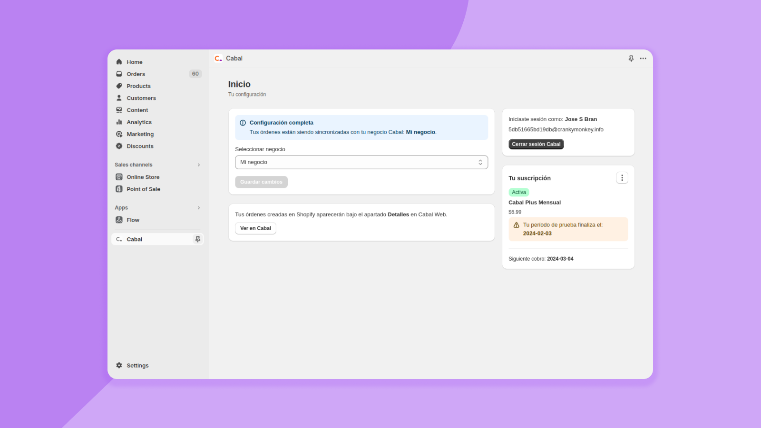Click the Tu configuración subtitle
Image resolution: width=761 pixels, height=428 pixels.
[247, 95]
